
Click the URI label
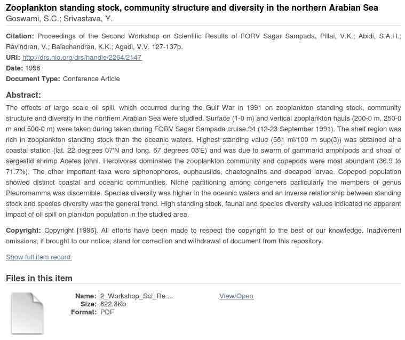13,58
